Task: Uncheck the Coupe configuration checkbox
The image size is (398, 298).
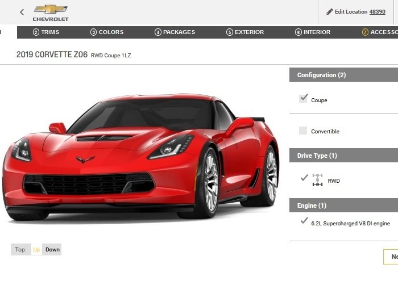Action: 303,98
